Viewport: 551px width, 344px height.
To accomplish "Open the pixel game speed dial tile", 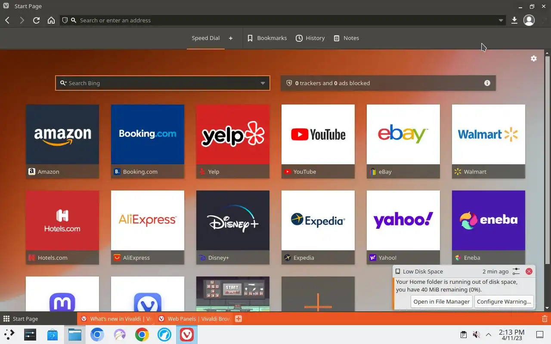I will (x=233, y=294).
